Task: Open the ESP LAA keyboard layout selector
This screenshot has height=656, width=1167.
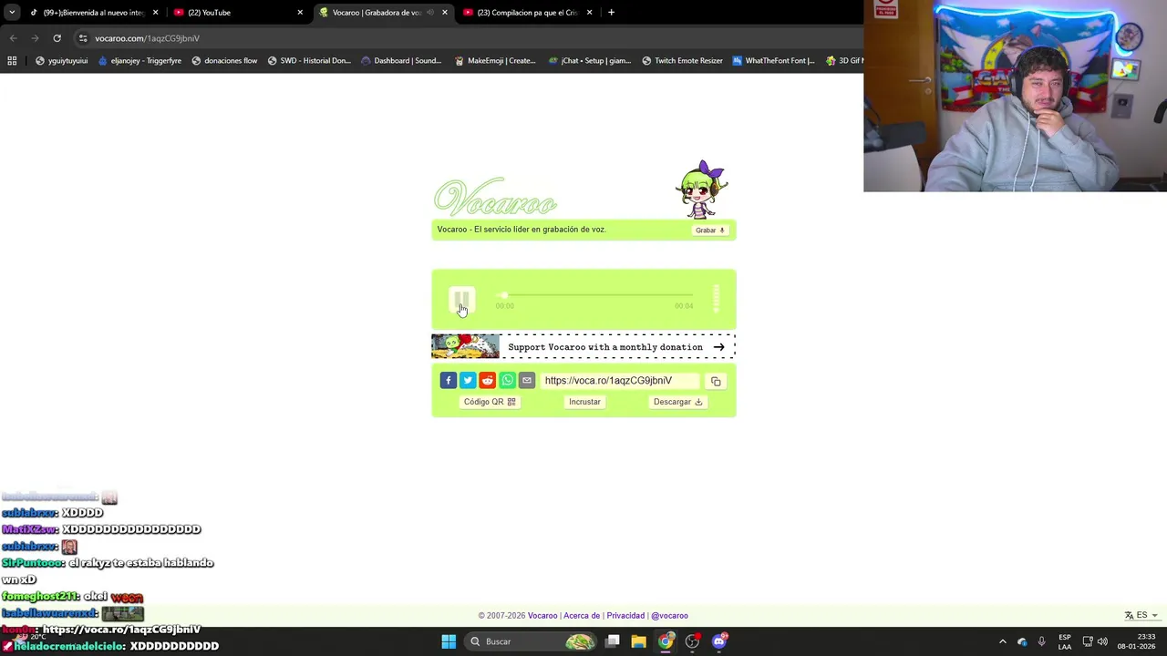Action: [1065, 641]
